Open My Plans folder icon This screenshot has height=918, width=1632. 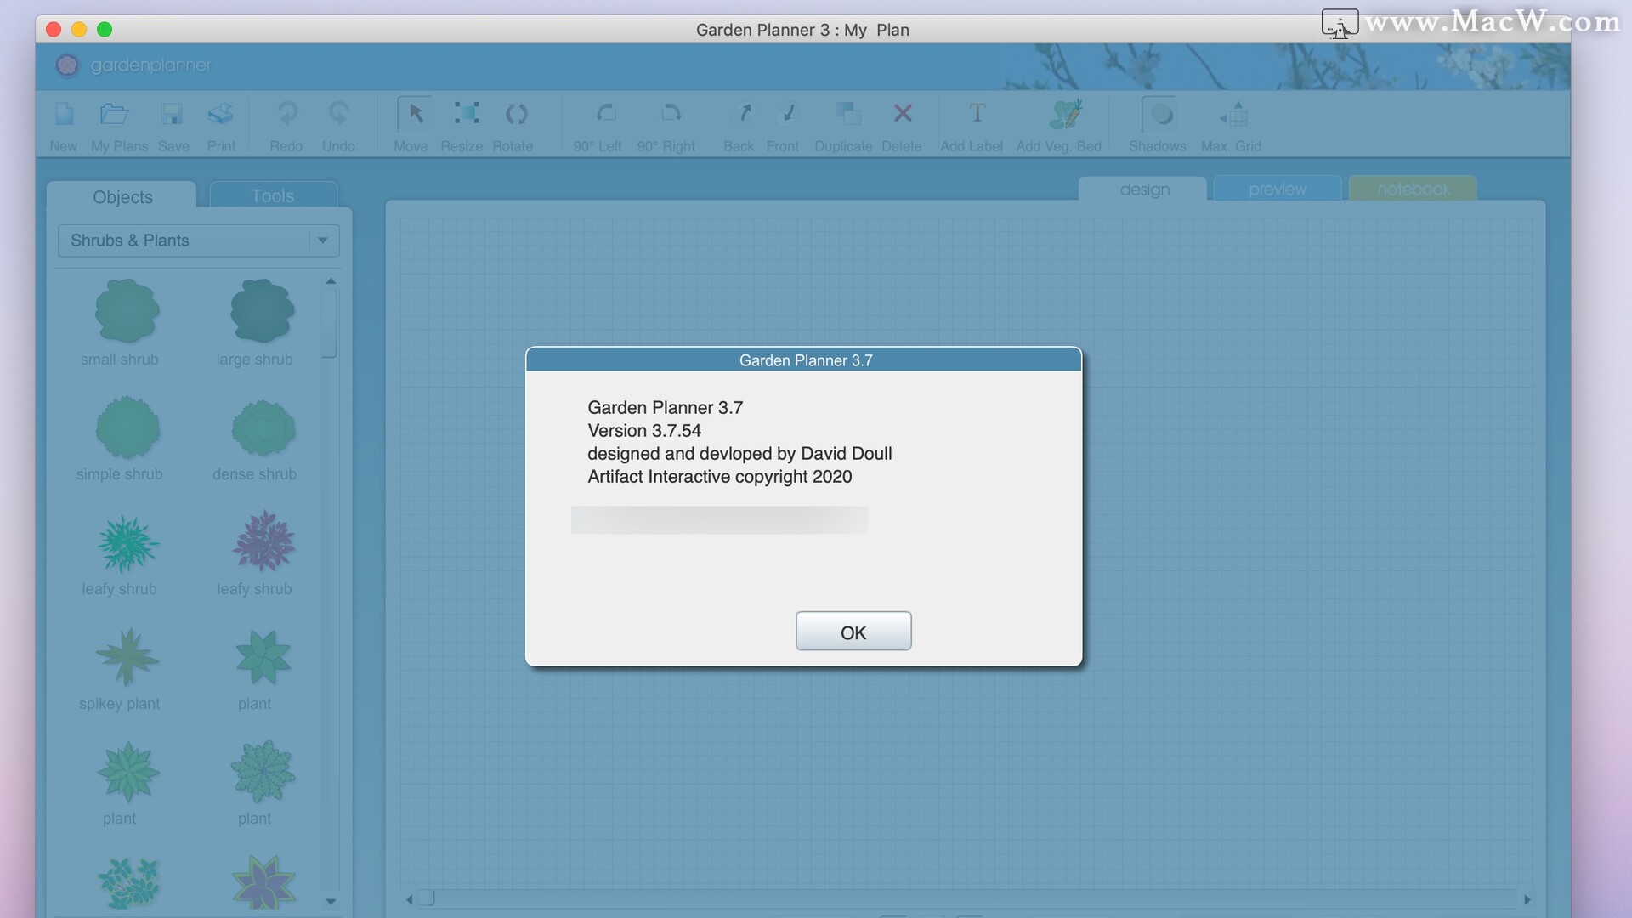pos(115,115)
